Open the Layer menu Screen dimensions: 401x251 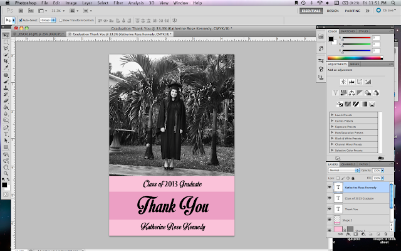[87, 3]
